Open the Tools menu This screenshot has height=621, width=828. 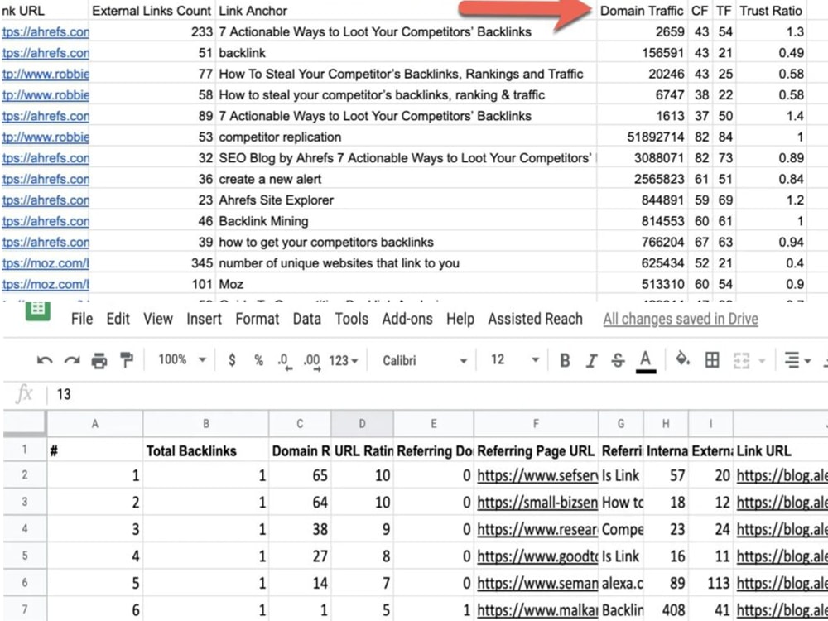[351, 319]
